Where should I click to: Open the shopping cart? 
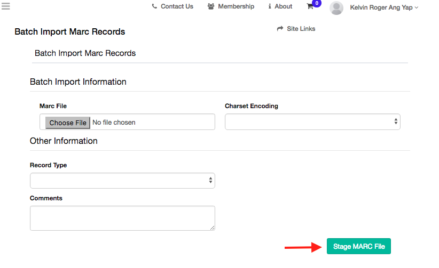(310, 7)
